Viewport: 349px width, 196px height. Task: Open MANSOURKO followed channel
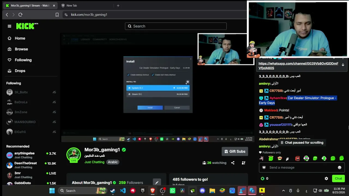coord(31,122)
